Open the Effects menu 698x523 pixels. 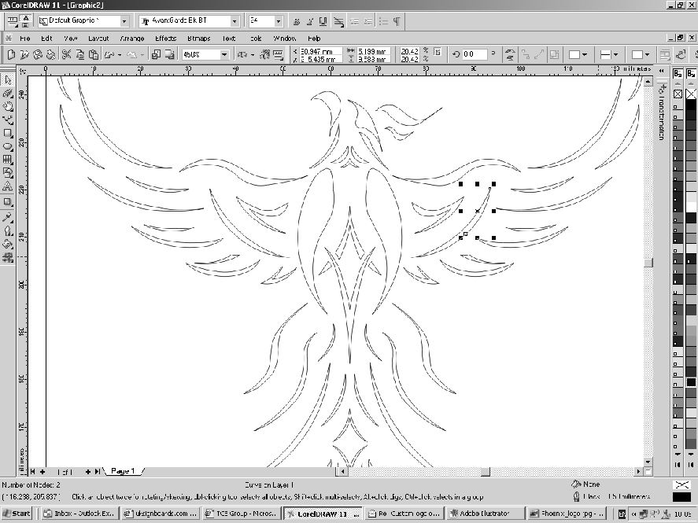click(165, 38)
